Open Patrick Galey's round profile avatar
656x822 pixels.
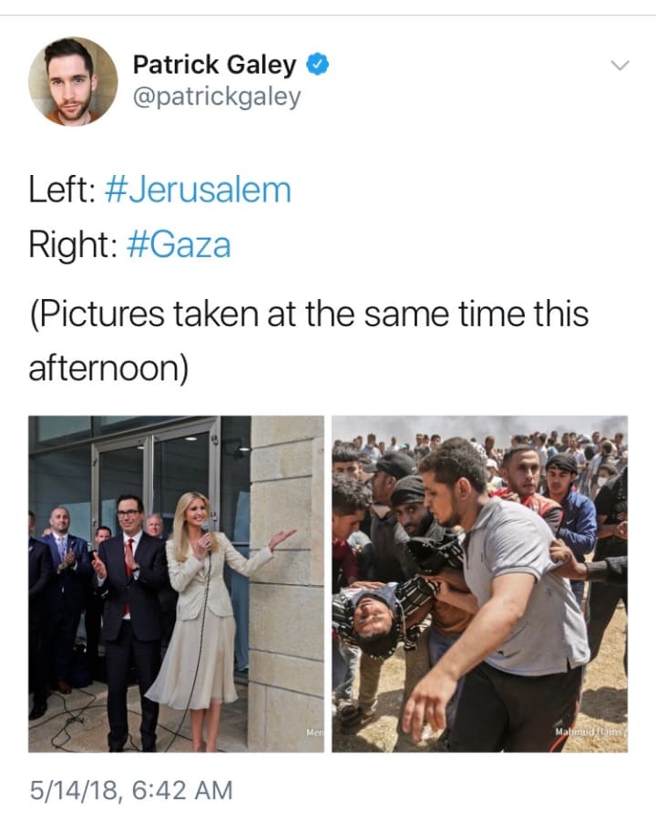(x=73, y=82)
